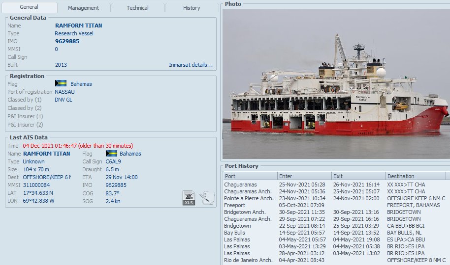
Task: Select the Pointe a Pierre Anch. row
Action: pyautogui.click(x=335, y=198)
